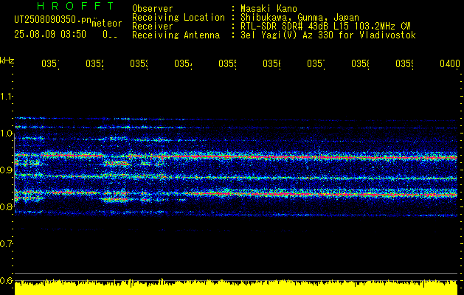Click the 0.8 kHz frequency label
This screenshot has height=295, width=464.
[6, 206]
